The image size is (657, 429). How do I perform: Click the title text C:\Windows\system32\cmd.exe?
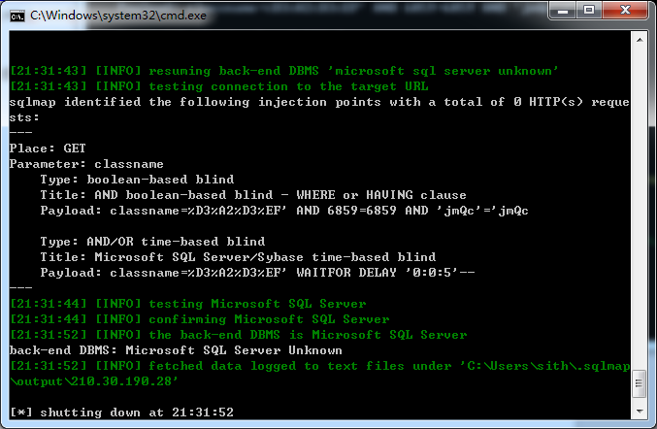coord(117,16)
